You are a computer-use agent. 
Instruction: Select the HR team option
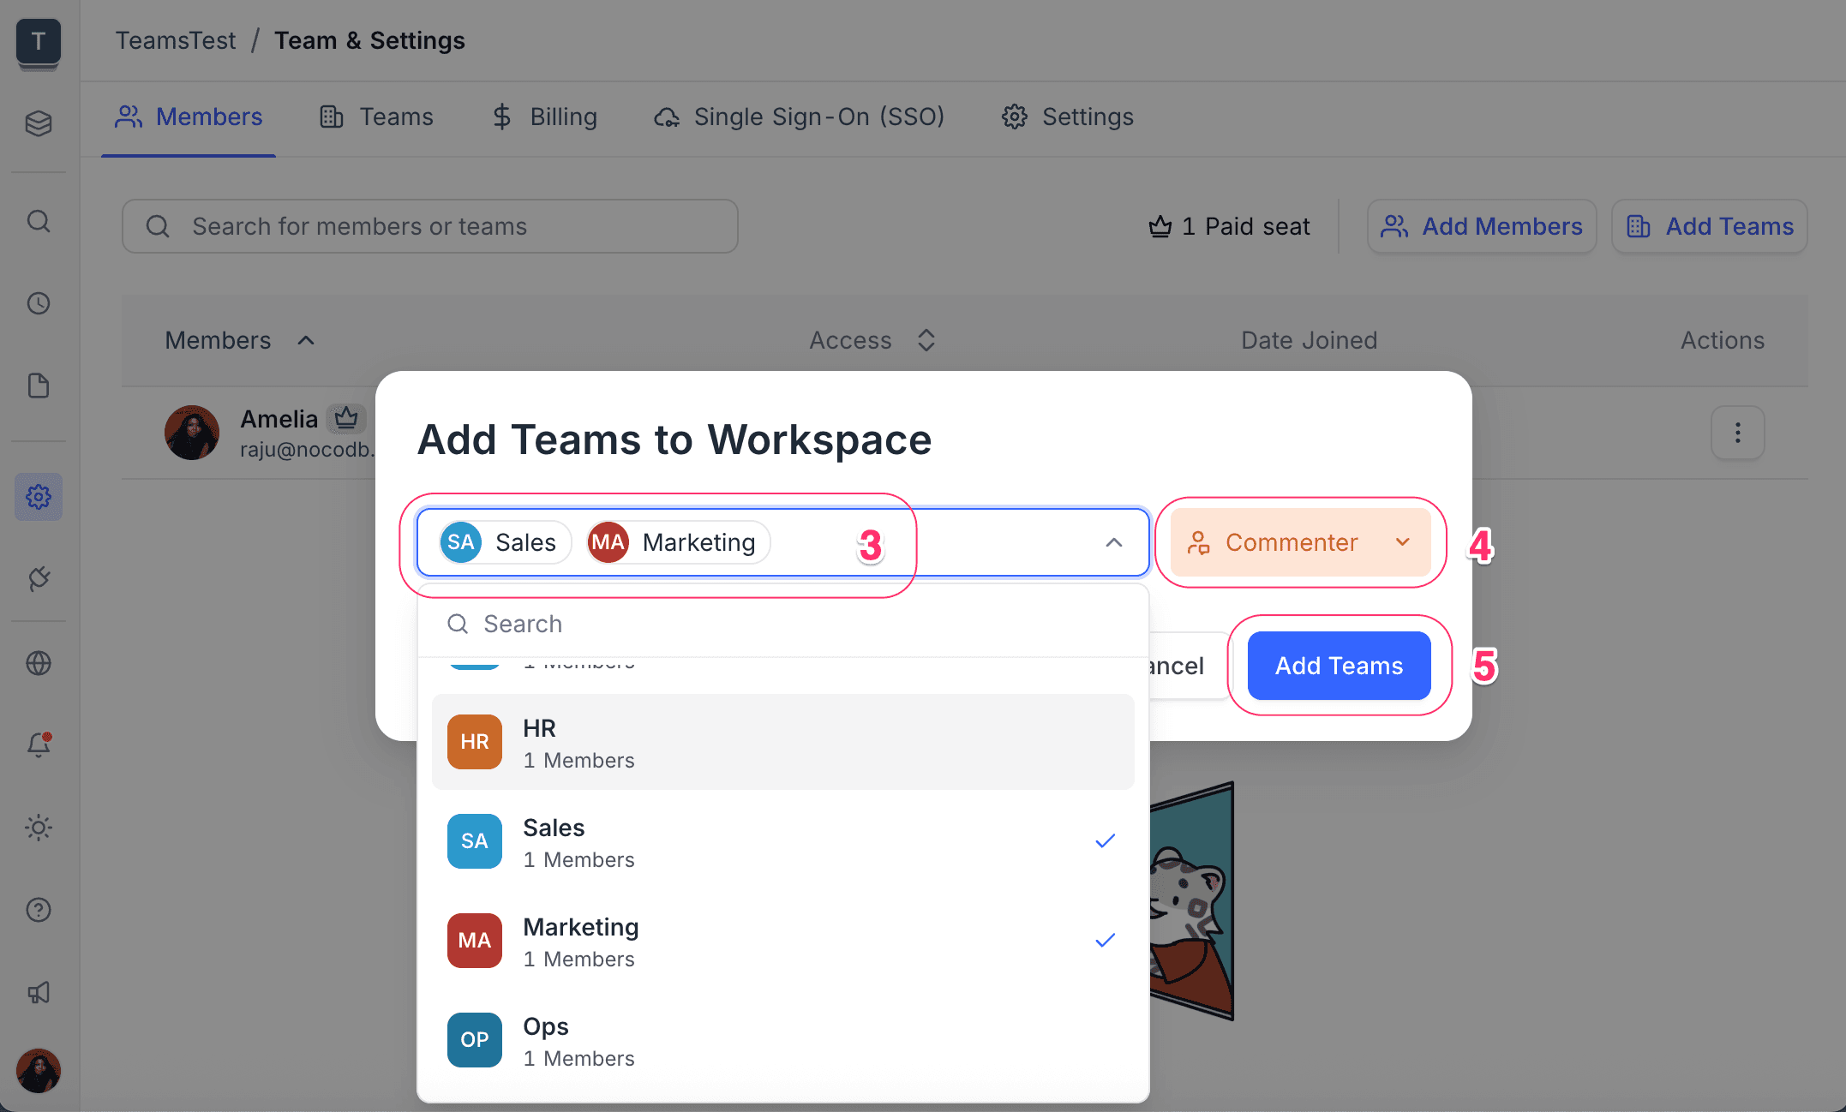pos(782,742)
